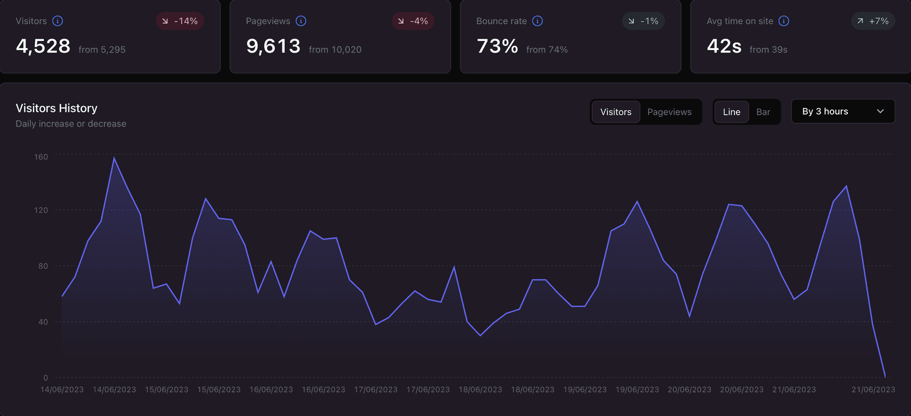Open the Bounce rate info icon

click(x=537, y=21)
